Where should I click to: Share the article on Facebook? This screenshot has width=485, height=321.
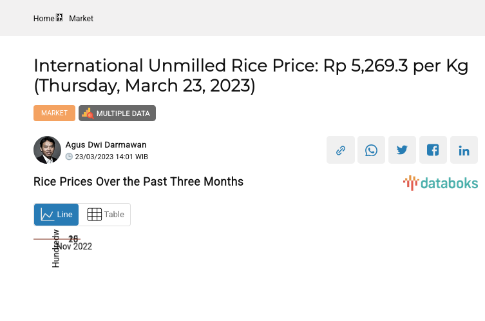[x=433, y=150]
